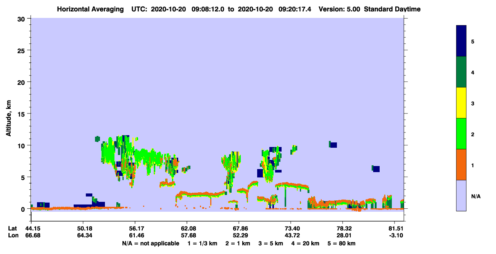This screenshot has width=496, height=254.
Task: Click the "3 = 5 km" legend entry
Action: tap(271, 243)
